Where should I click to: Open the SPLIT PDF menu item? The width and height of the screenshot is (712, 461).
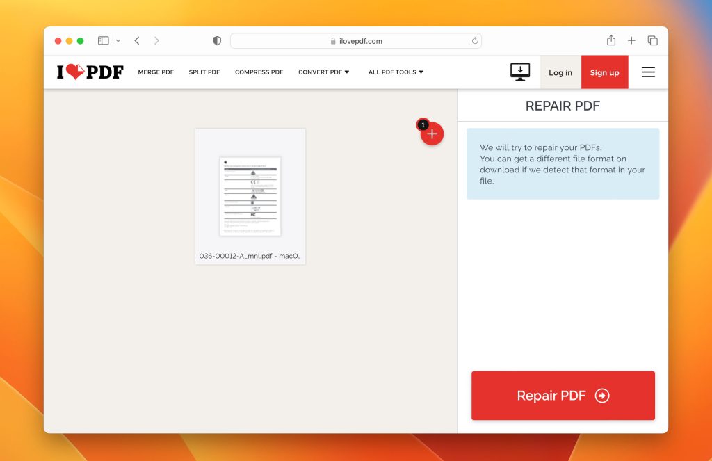tap(204, 72)
